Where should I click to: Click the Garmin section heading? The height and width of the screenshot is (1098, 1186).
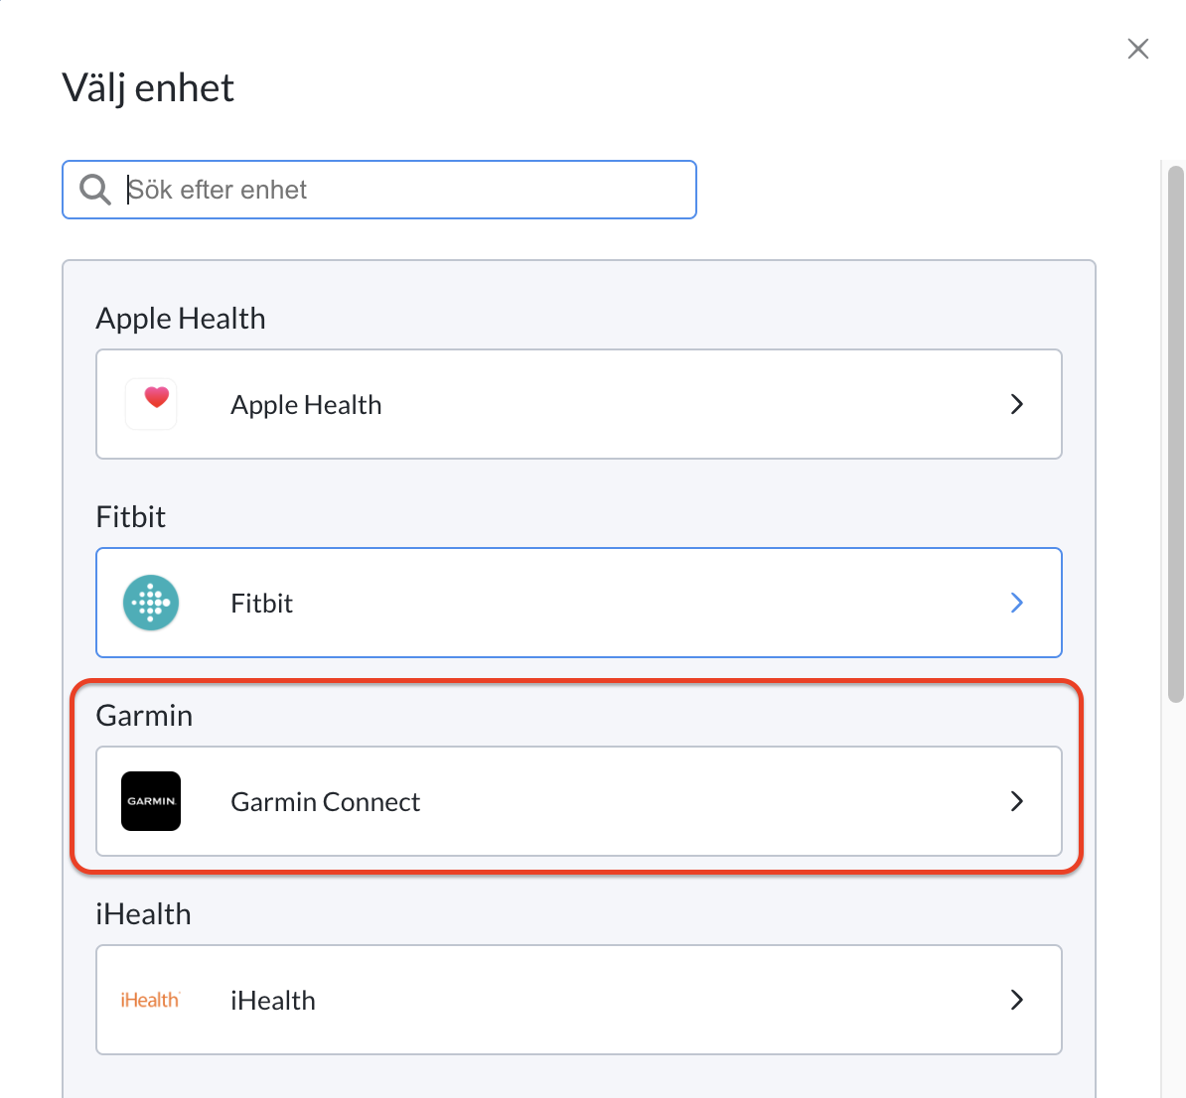tap(144, 716)
